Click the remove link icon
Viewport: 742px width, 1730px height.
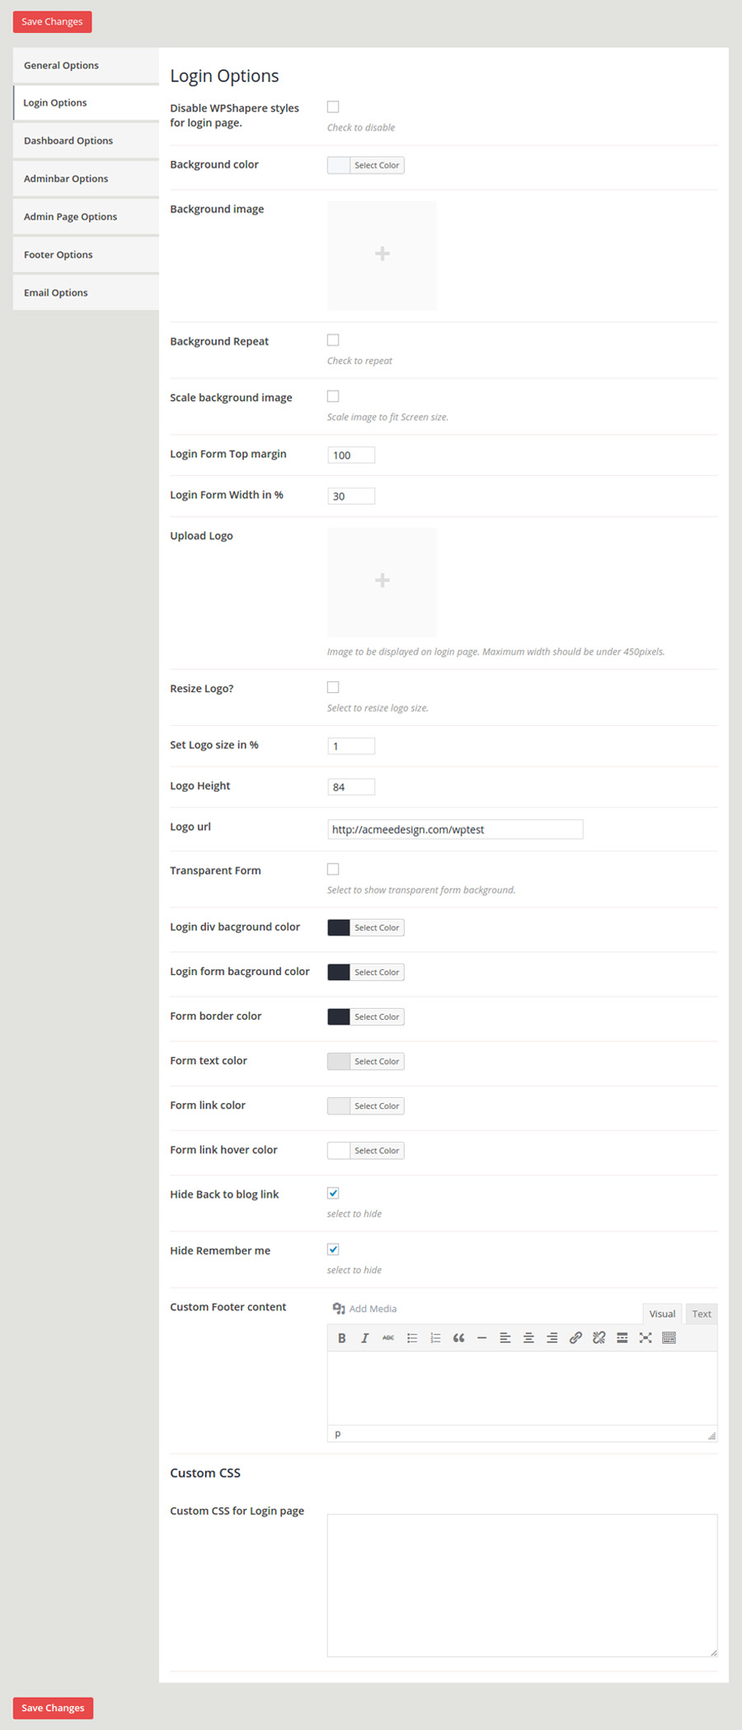pos(599,1338)
